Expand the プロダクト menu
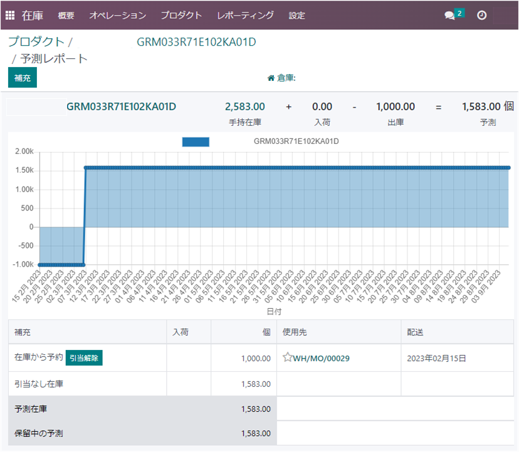Screen dimensions: 519x452 [181, 15]
